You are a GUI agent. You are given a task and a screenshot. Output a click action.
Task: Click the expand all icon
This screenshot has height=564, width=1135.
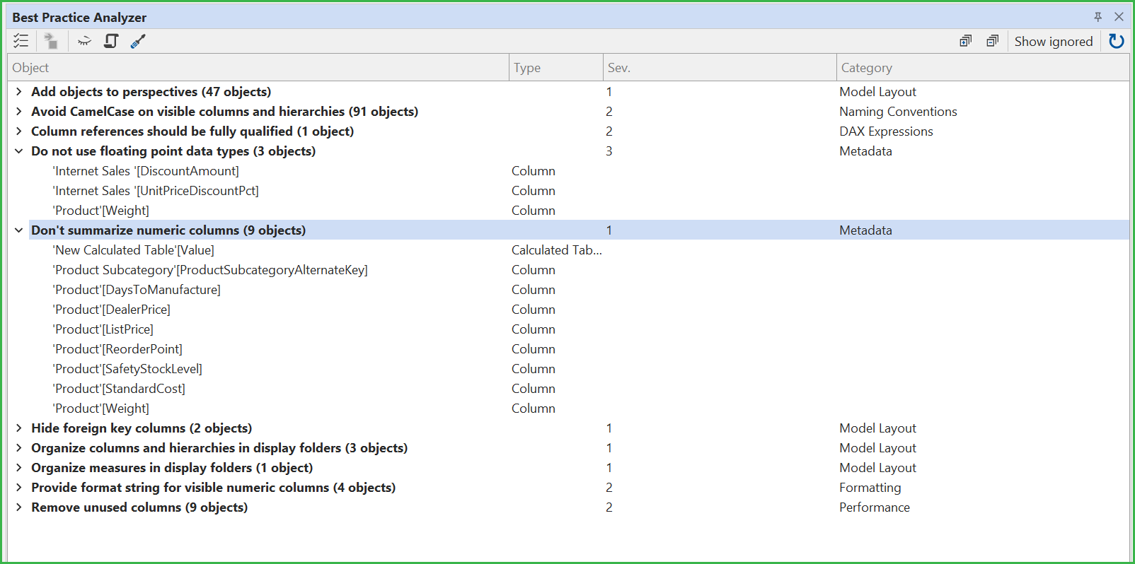pos(965,41)
